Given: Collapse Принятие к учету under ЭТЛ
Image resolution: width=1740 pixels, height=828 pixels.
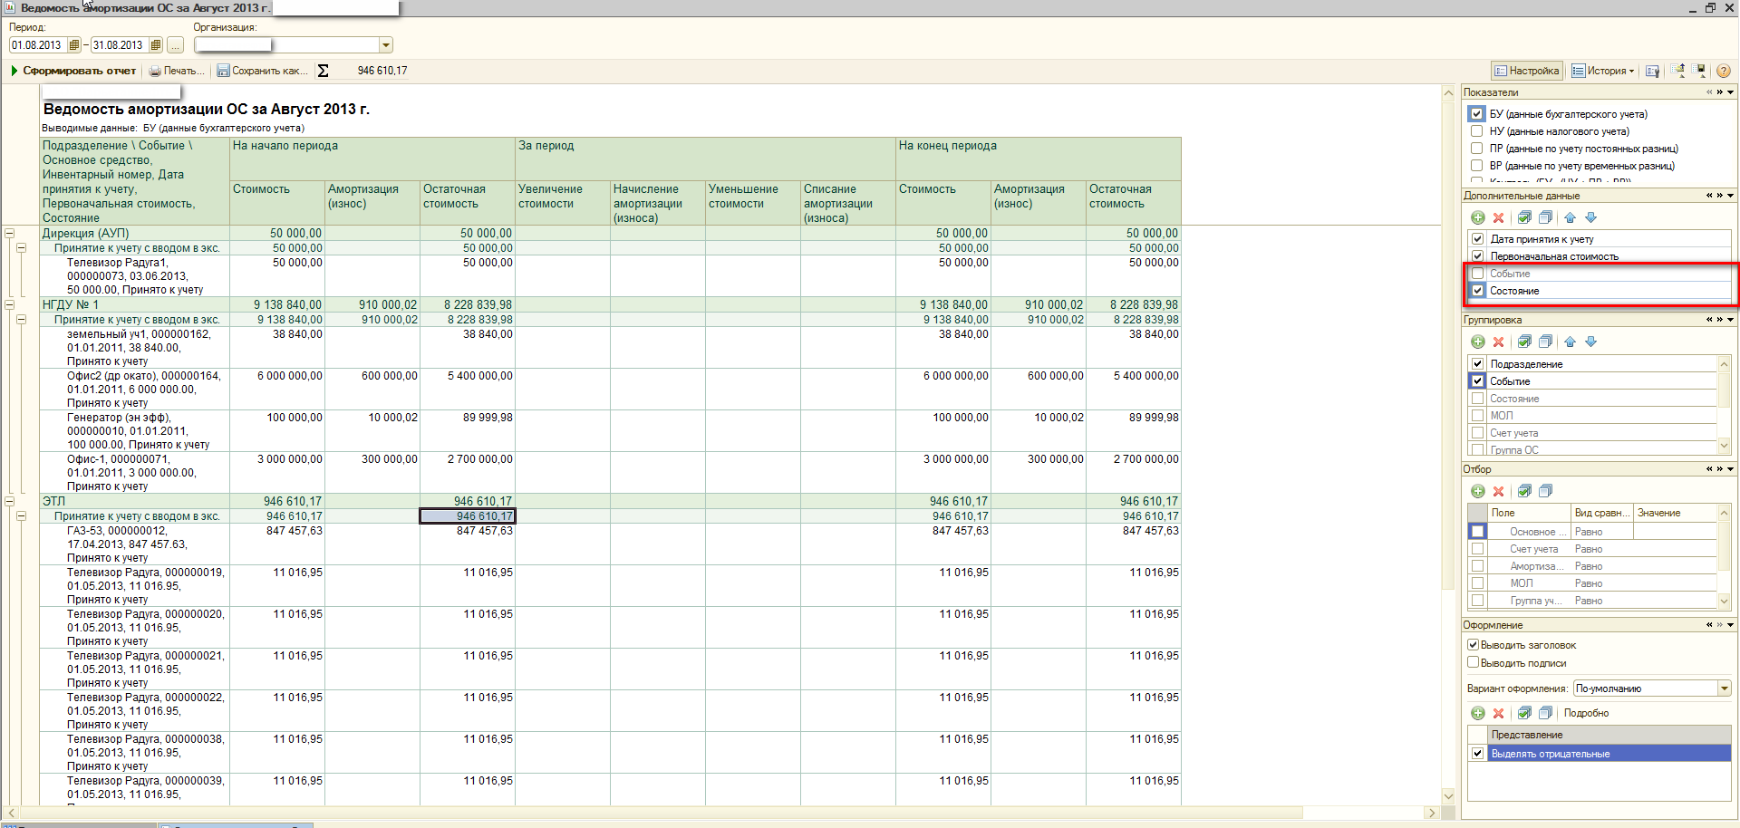Looking at the screenshot, I should coord(21,515).
